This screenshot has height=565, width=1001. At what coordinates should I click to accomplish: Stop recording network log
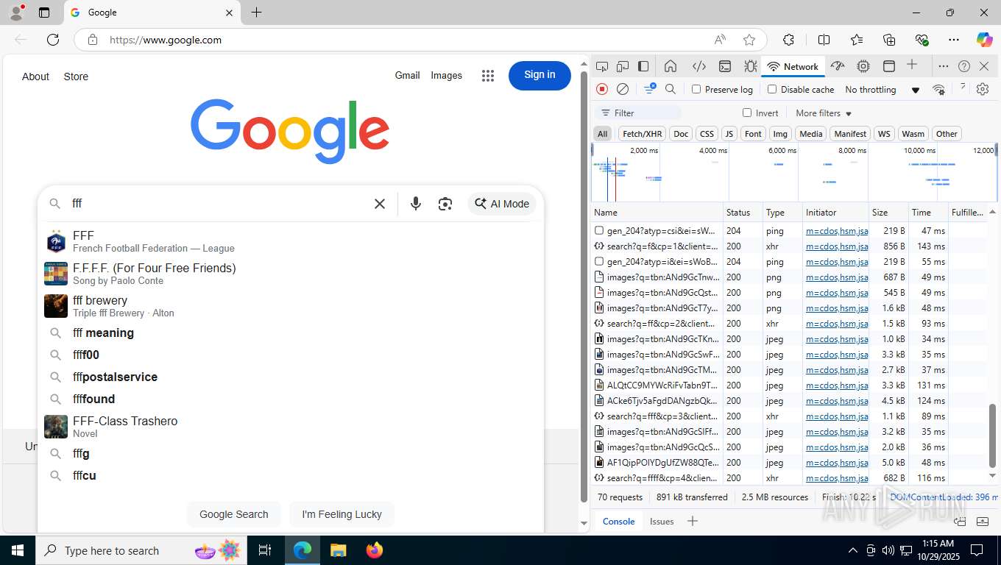point(602,89)
